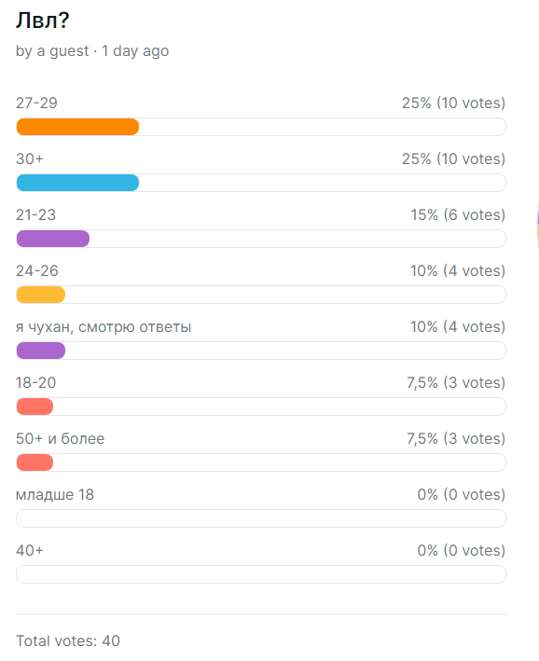539x661 pixels.
Task: Select the '21-23' option label
Action: [x=35, y=215]
